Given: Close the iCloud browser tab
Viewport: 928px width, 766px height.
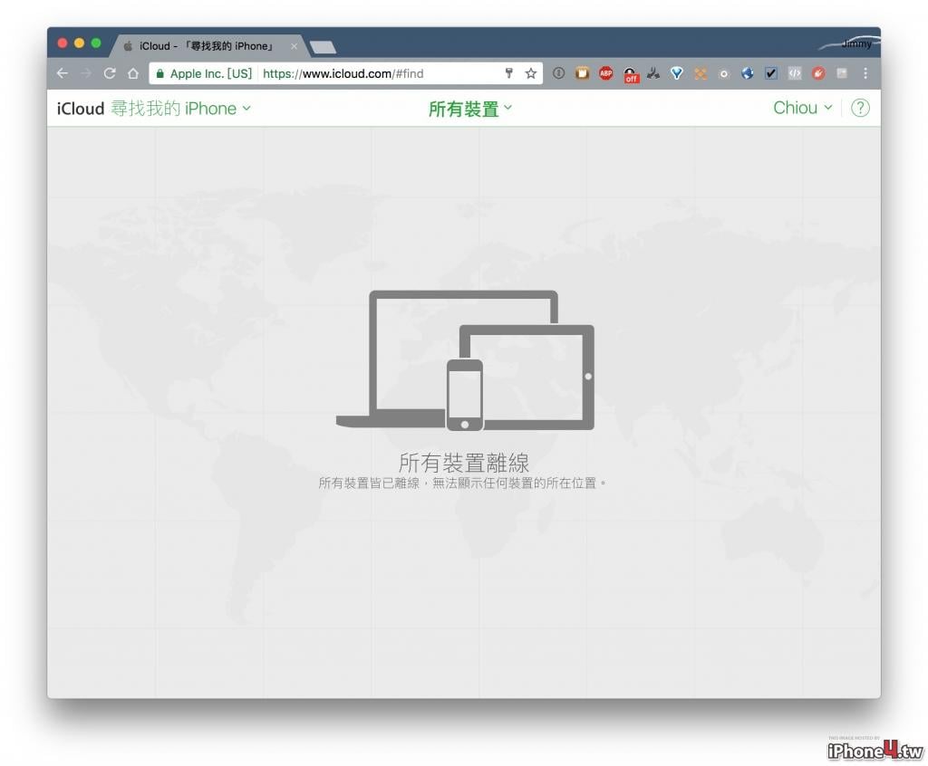Looking at the screenshot, I should pos(295,46).
